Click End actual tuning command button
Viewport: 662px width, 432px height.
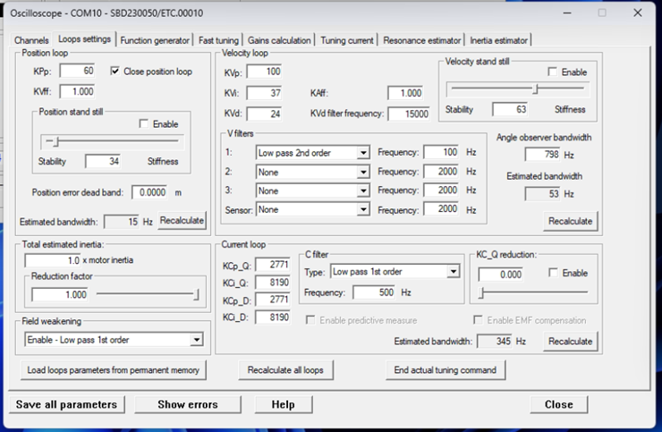pos(446,369)
